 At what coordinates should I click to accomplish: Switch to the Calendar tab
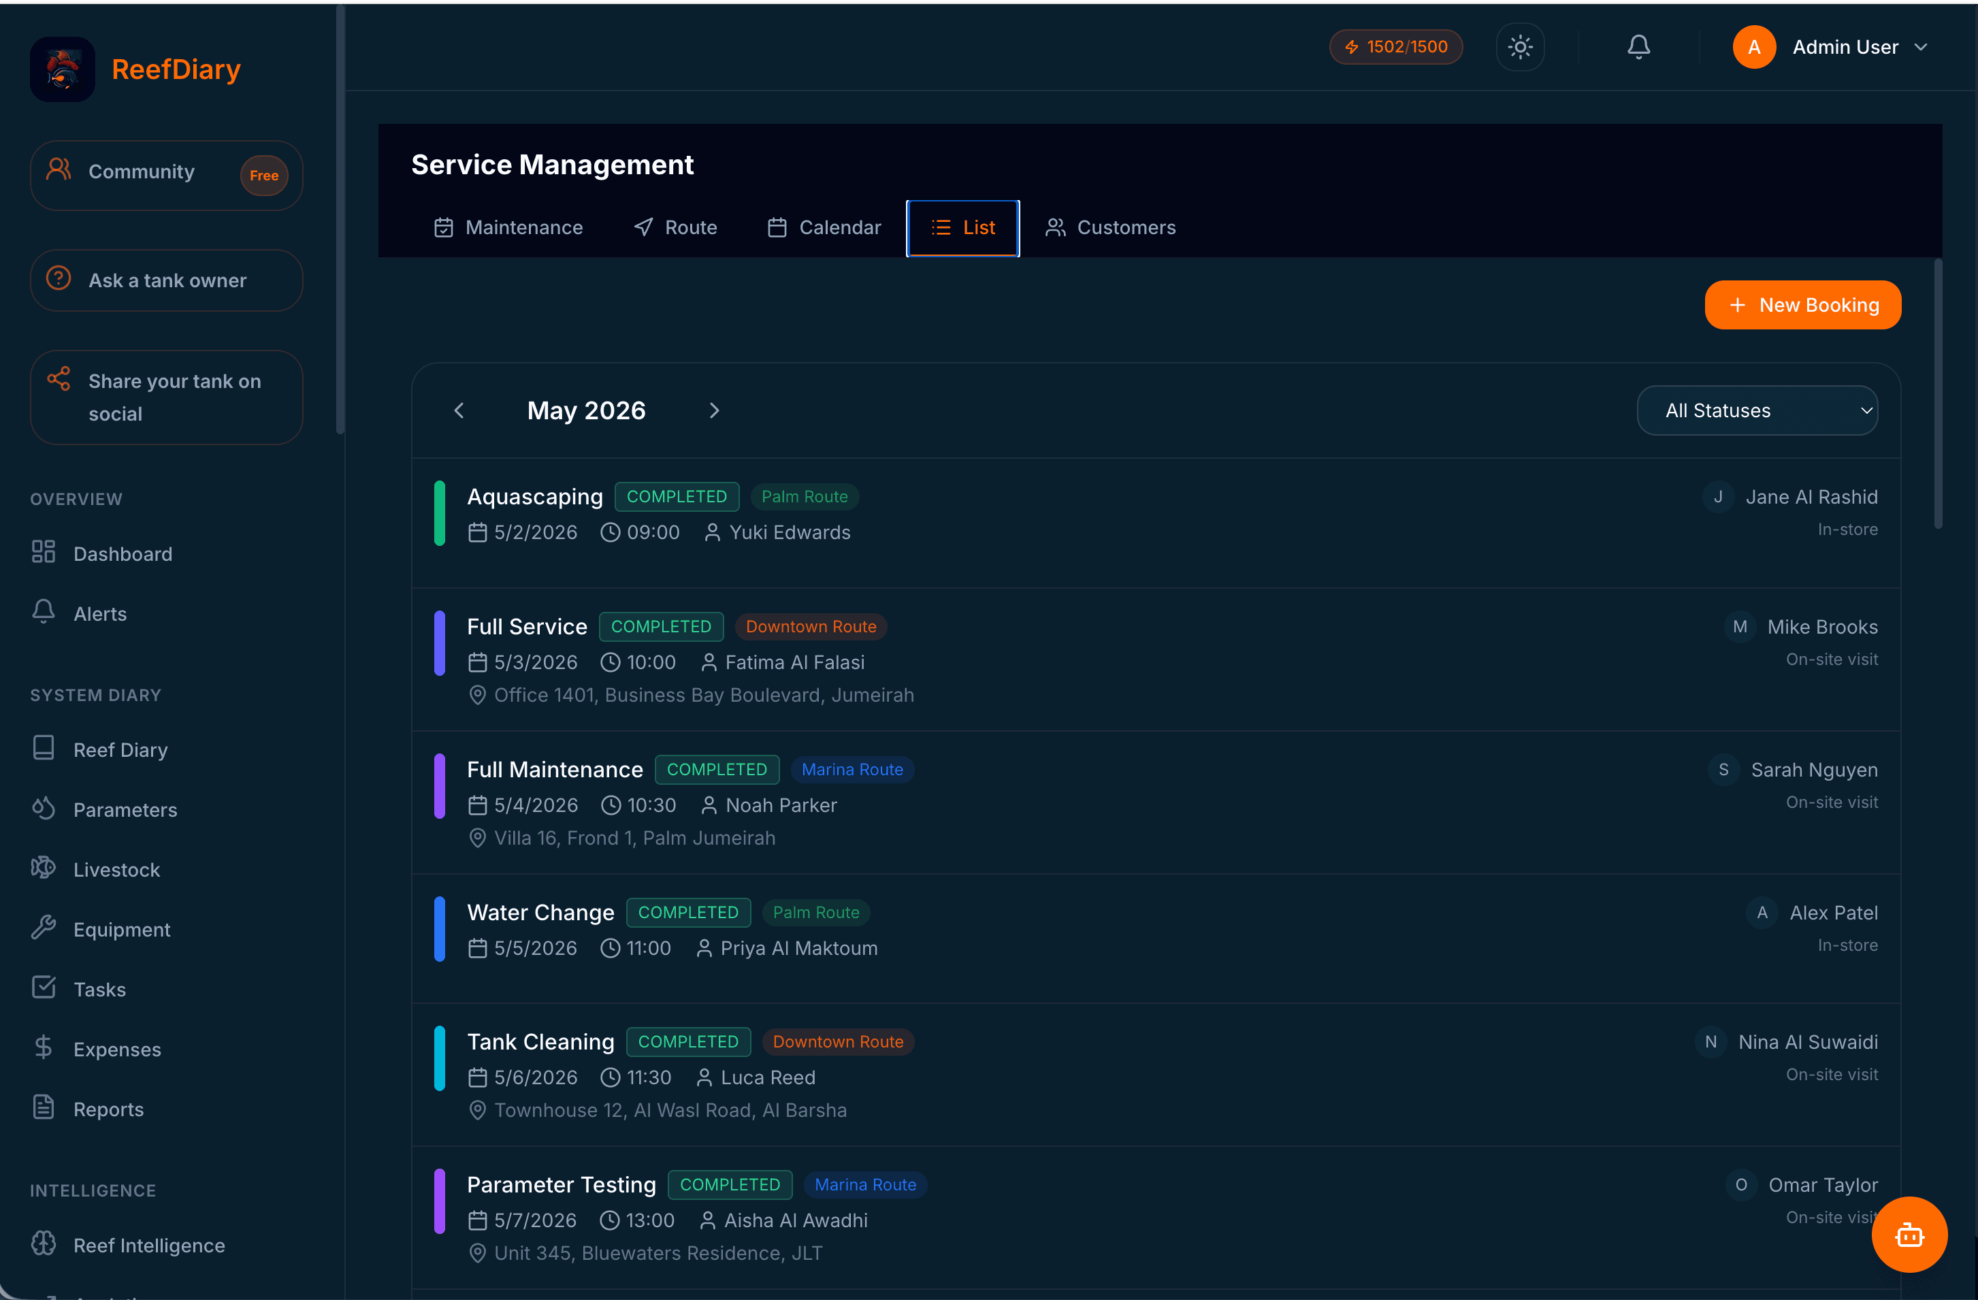824,228
